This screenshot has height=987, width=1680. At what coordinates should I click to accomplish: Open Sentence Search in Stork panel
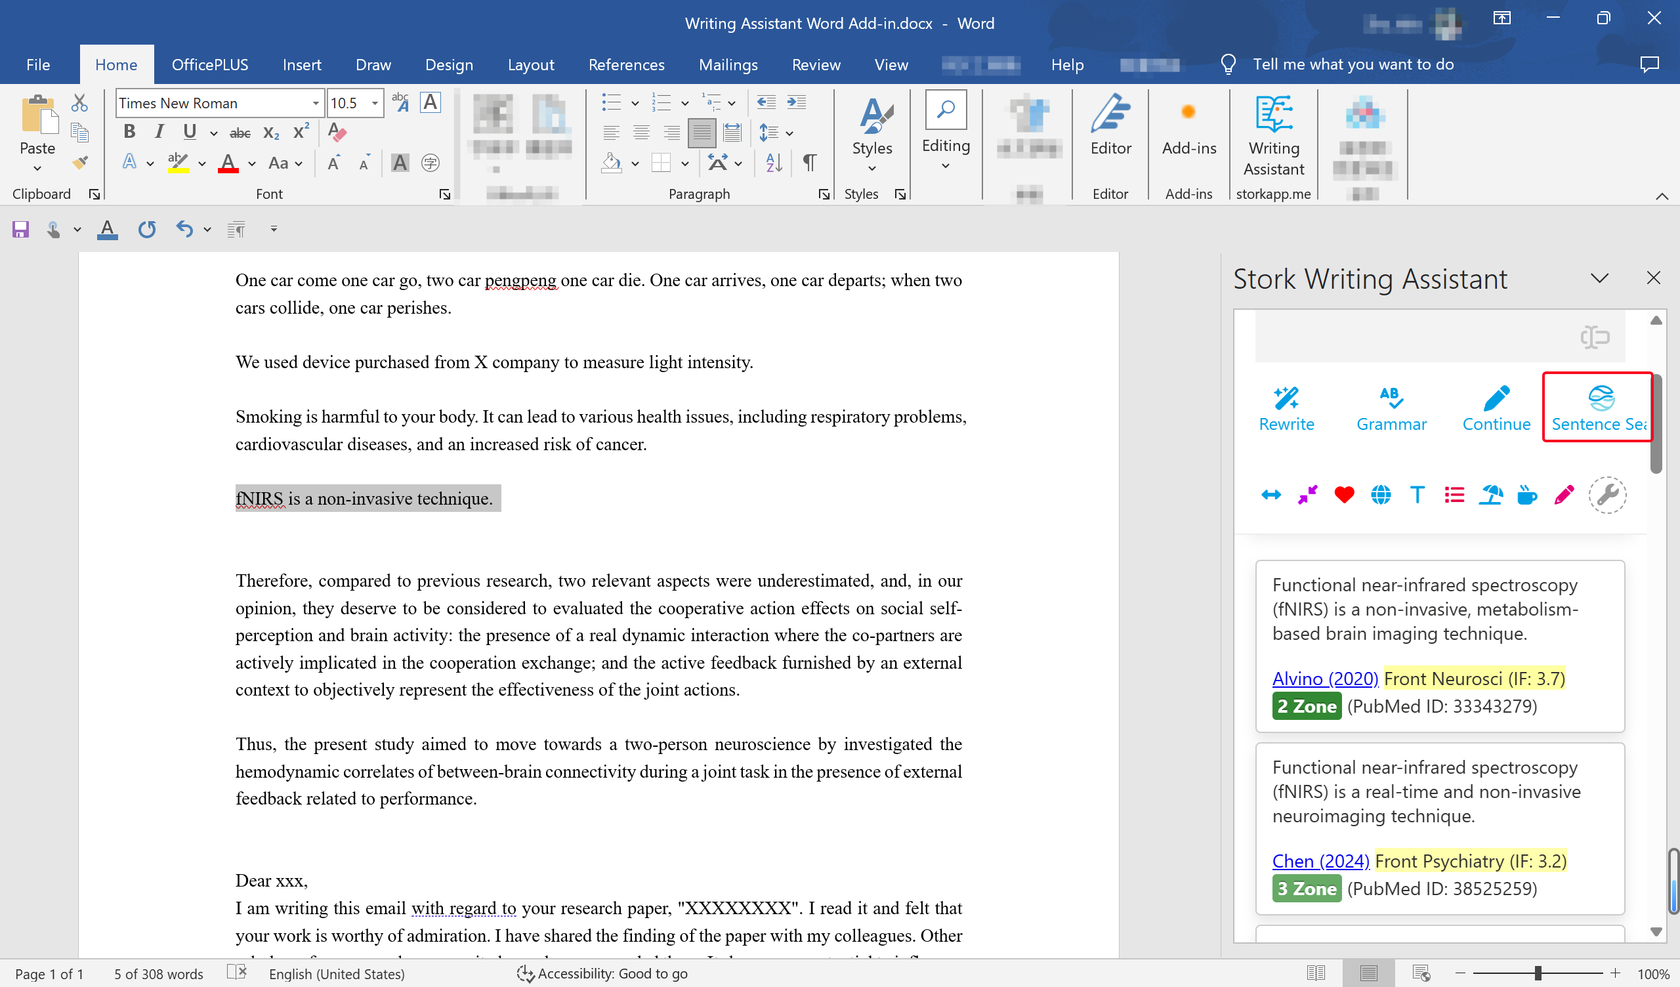coord(1600,407)
